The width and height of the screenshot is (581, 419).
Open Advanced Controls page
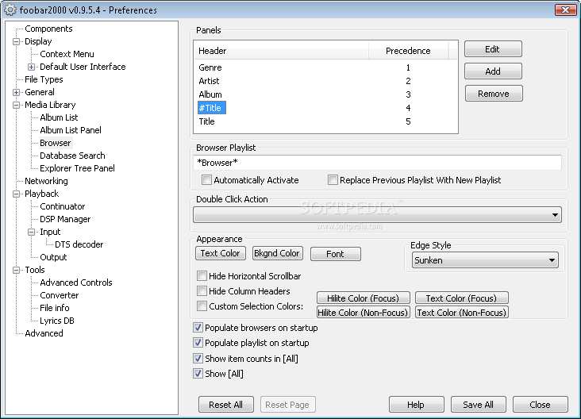pos(76,283)
